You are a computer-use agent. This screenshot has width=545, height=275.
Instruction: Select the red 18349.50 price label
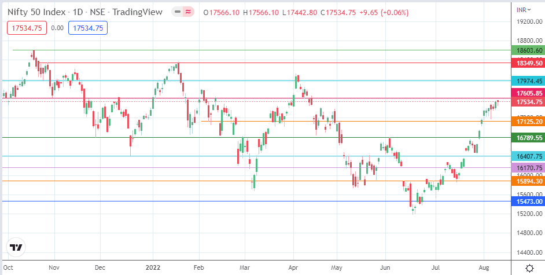(x=528, y=63)
